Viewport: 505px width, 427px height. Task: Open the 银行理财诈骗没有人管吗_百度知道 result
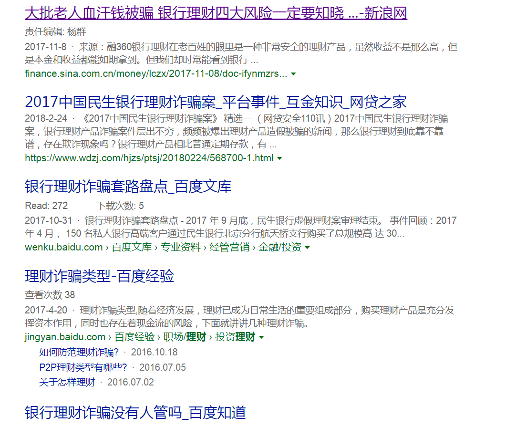[135, 413]
